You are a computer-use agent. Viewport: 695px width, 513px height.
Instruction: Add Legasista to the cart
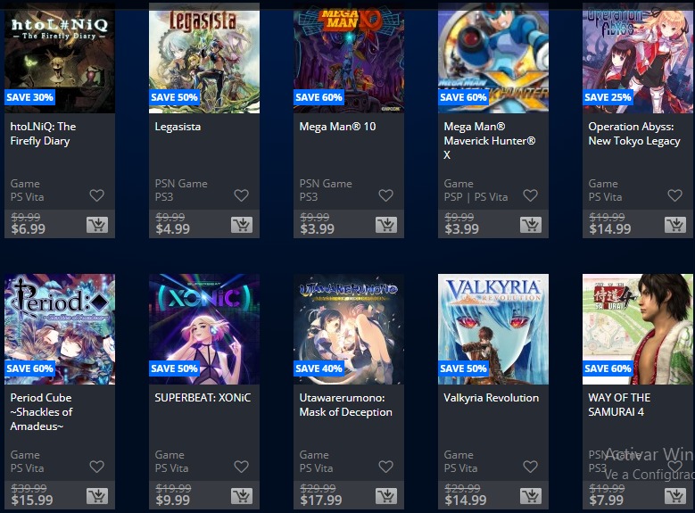(242, 225)
